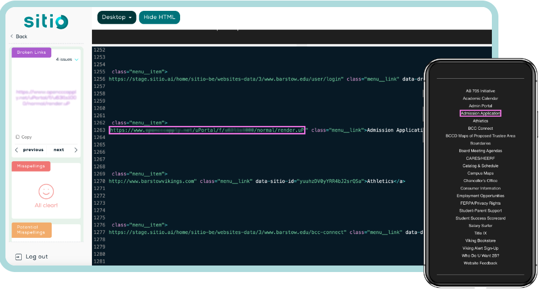
Task: Expand the 4 issues chevron
Action: coord(77,60)
